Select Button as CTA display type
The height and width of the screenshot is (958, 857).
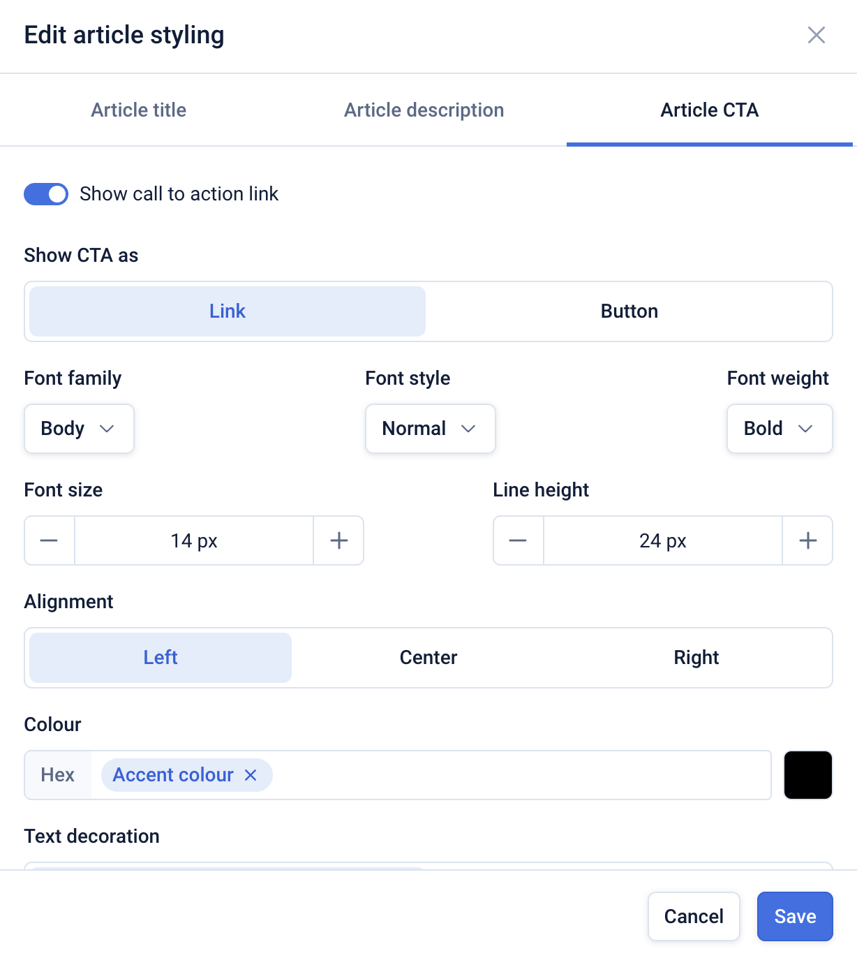(x=629, y=311)
